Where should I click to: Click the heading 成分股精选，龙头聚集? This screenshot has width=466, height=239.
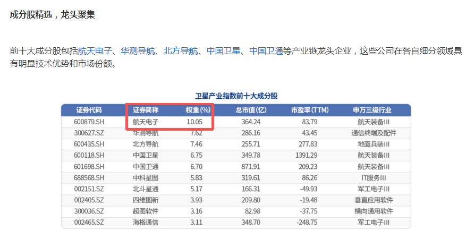click(x=52, y=14)
